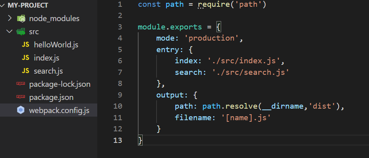The width and height of the screenshot is (369, 158).
Task: Expand the node_modules folder chevron
Action: point(10,18)
